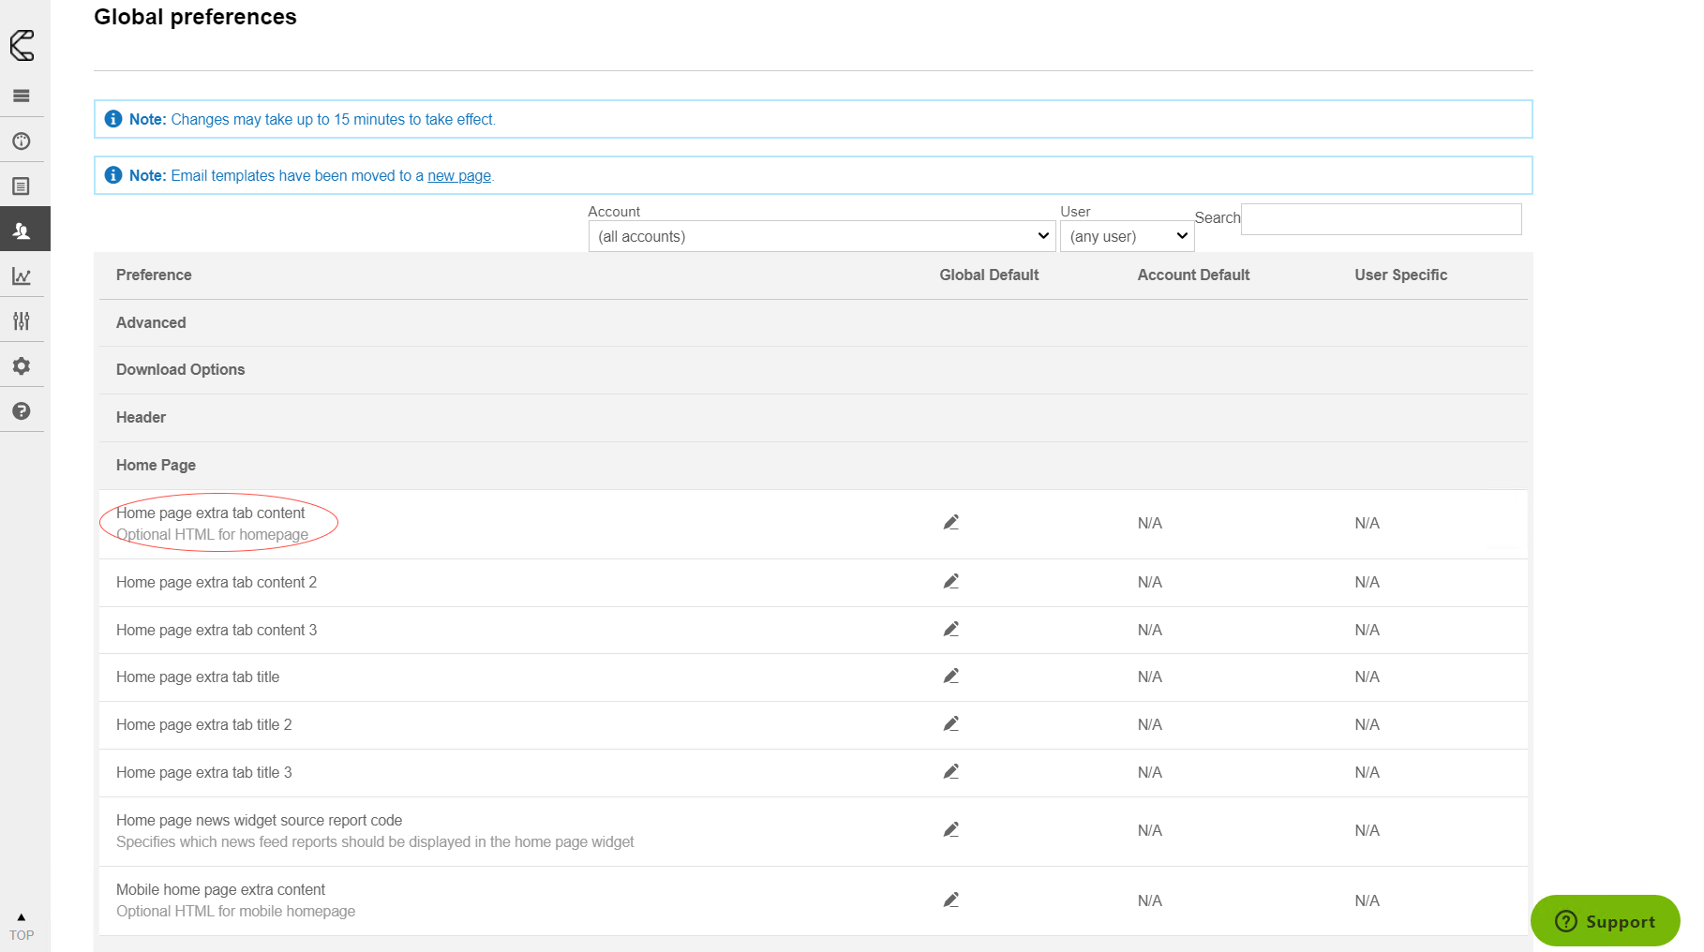Open the analytics chart icon

(22, 276)
